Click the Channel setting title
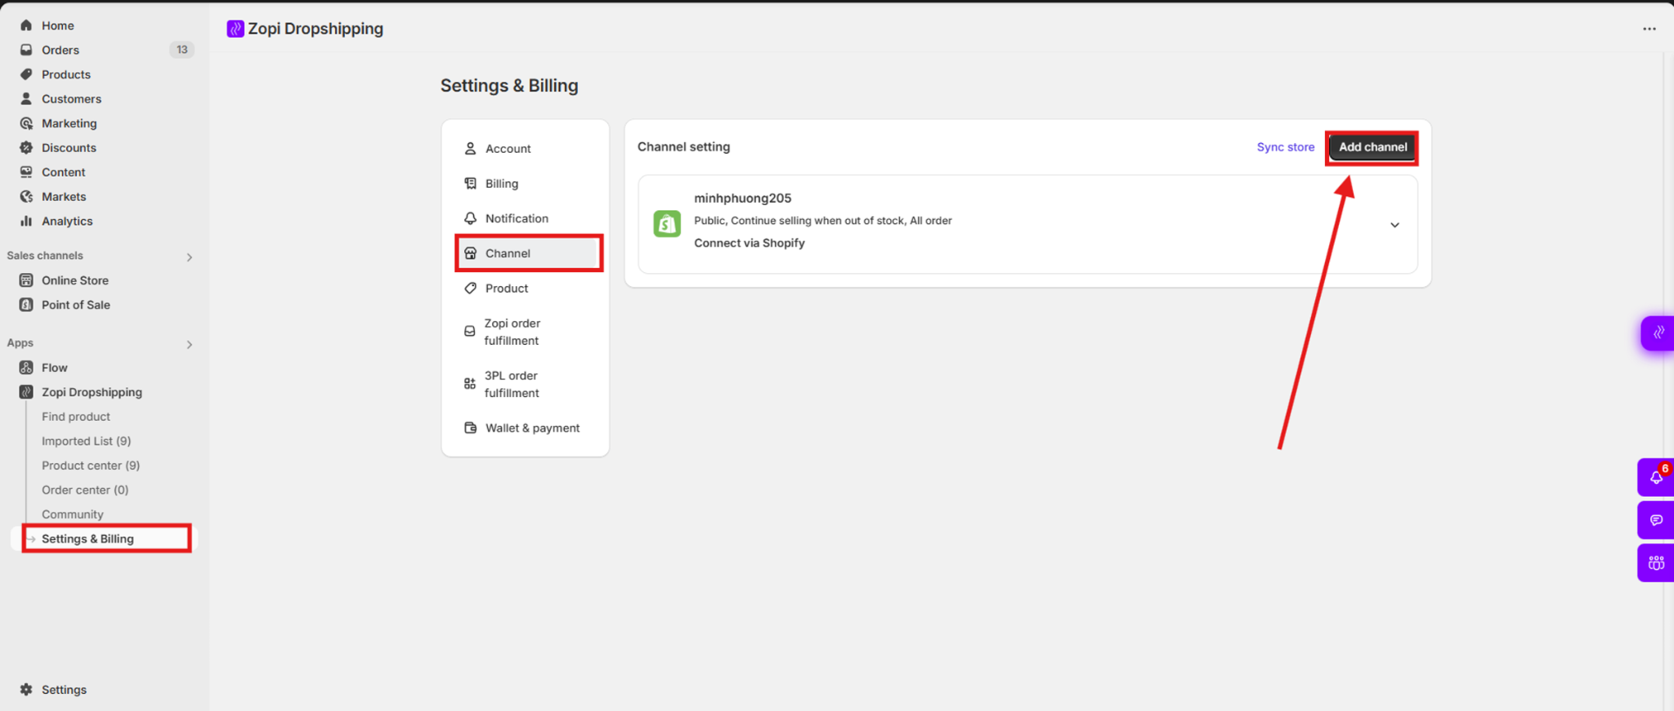 coord(684,147)
